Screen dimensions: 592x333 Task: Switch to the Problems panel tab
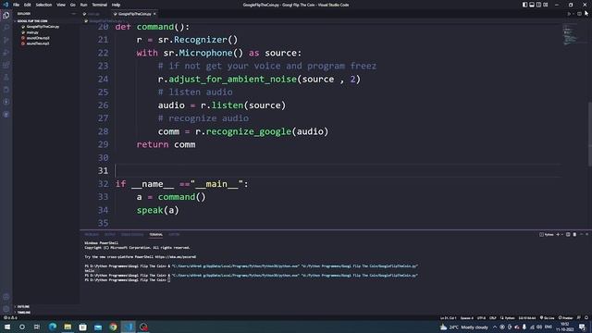coord(92,234)
